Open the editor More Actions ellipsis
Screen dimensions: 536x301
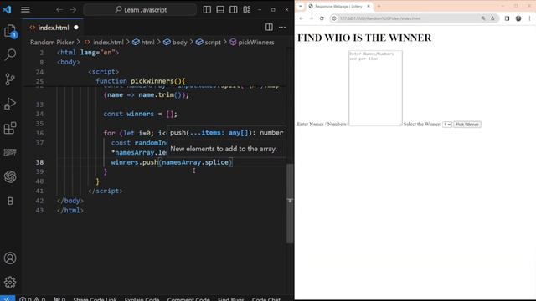(x=282, y=28)
